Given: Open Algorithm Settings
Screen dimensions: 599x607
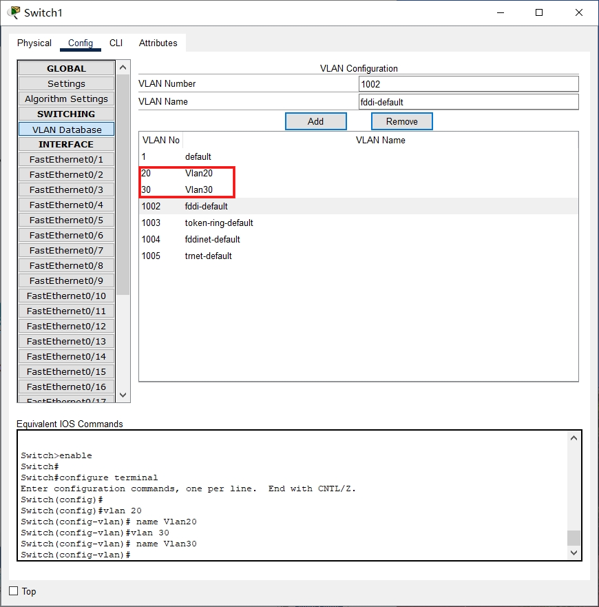Looking at the screenshot, I should pos(66,99).
